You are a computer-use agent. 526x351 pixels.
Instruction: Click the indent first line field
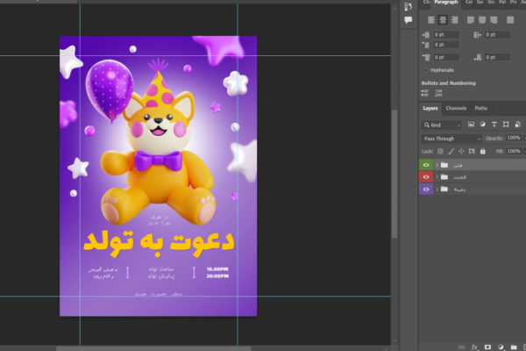click(446, 45)
